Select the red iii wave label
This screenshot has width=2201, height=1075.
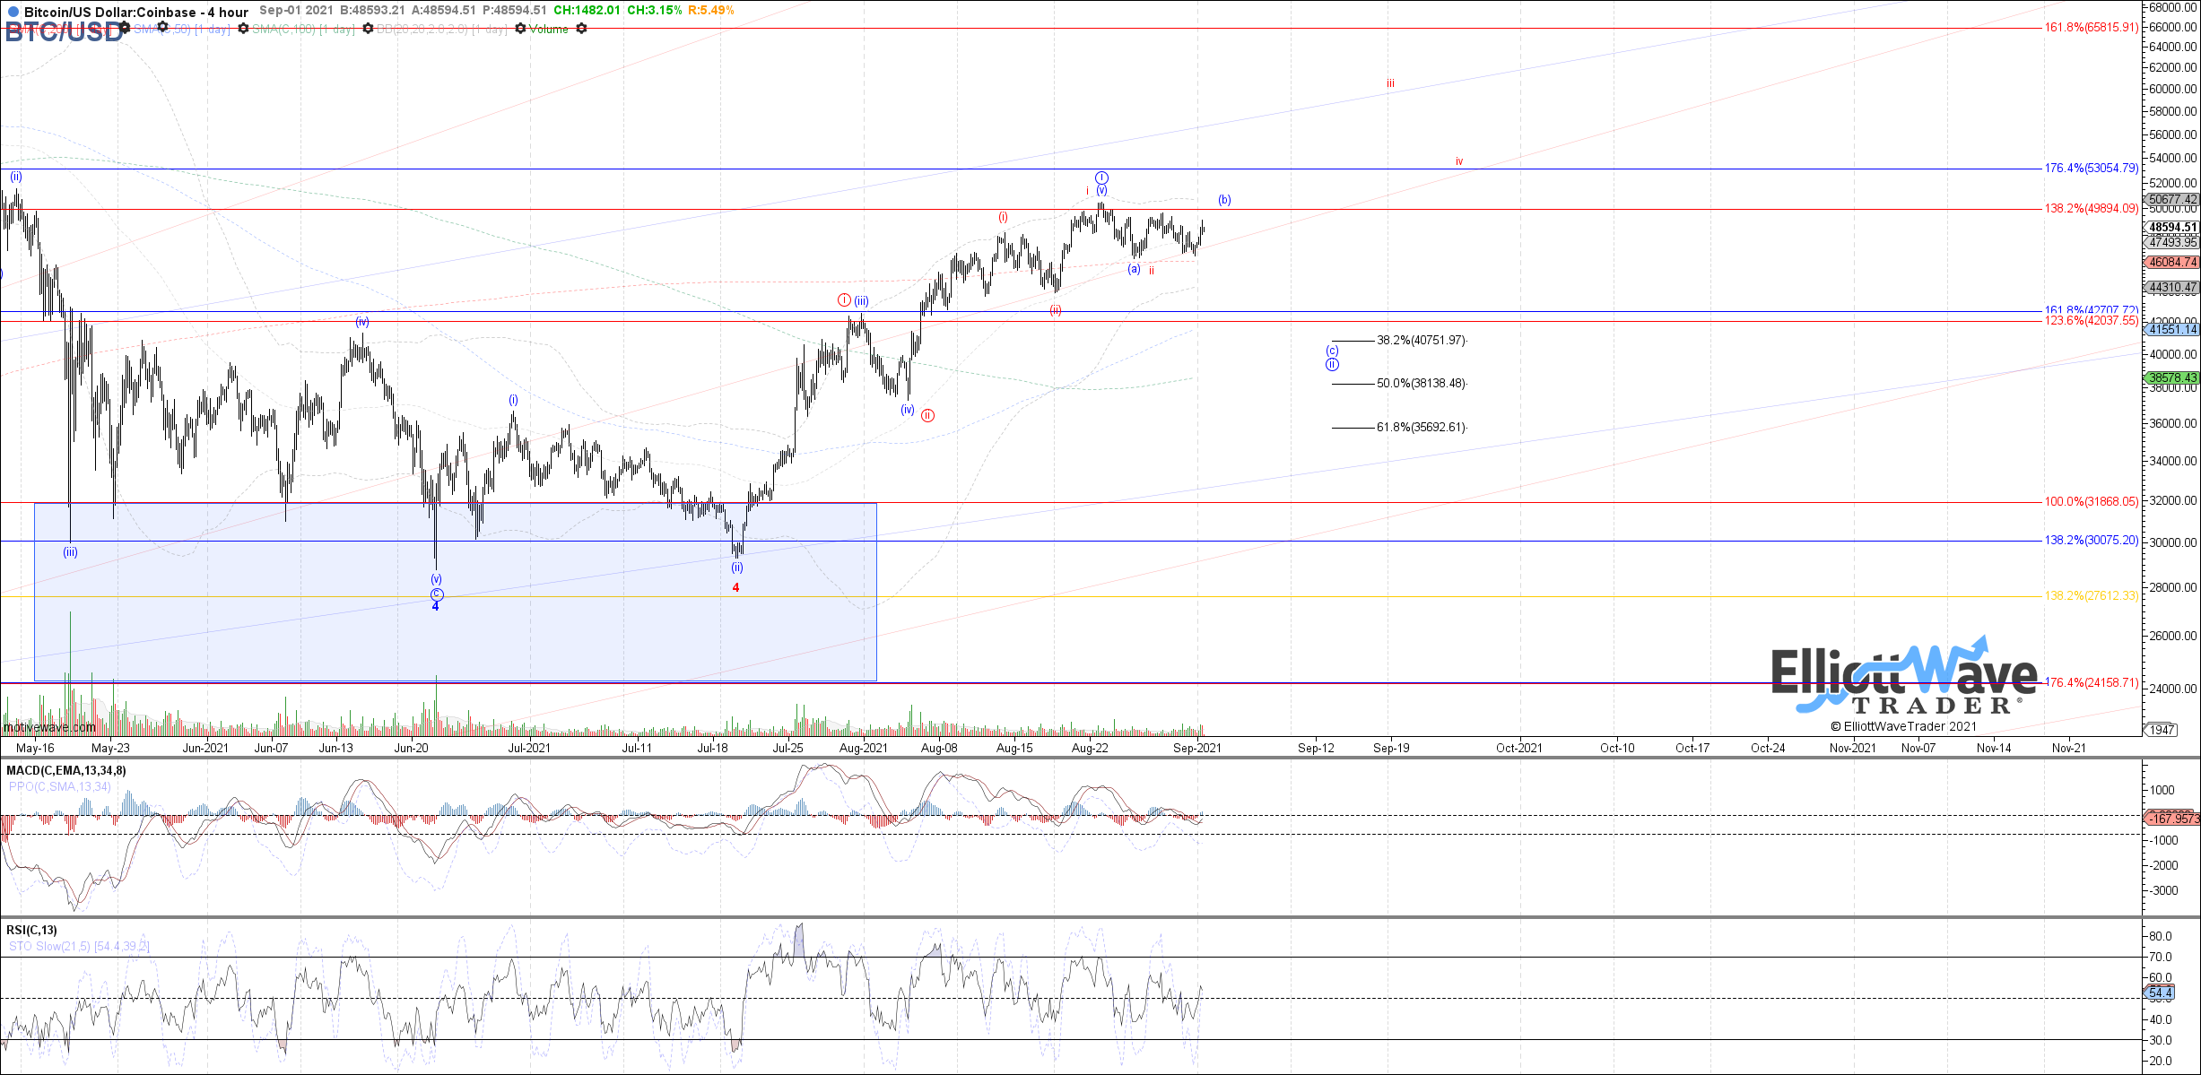(x=1390, y=83)
